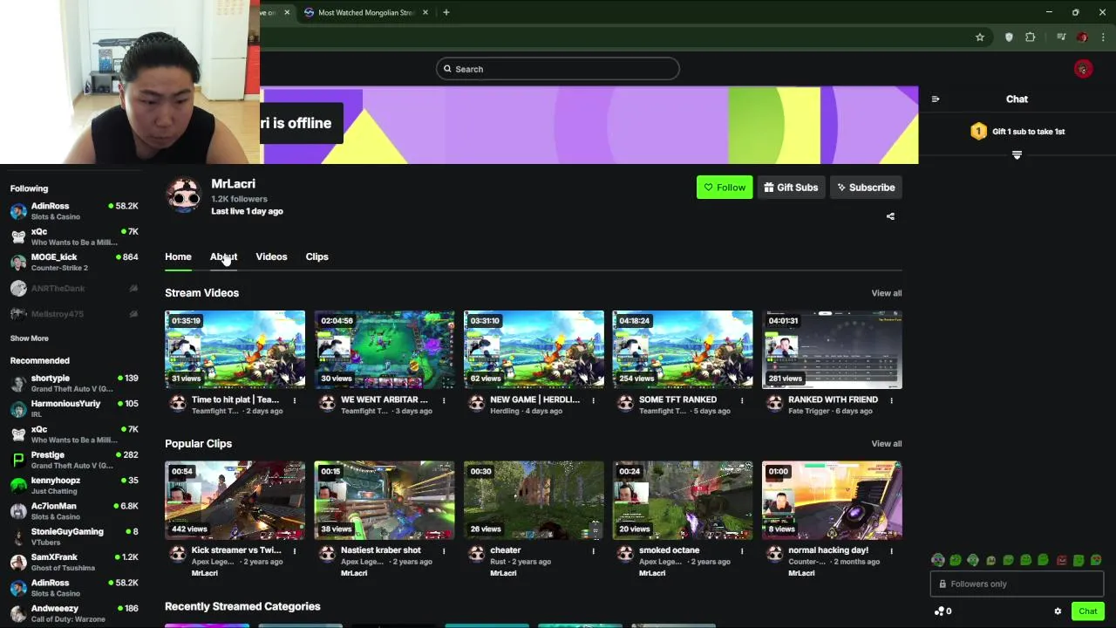The height and width of the screenshot is (628, 1116).
Task: Open options for 'RANKED WITH FRIEND' video
Action: 891,400
